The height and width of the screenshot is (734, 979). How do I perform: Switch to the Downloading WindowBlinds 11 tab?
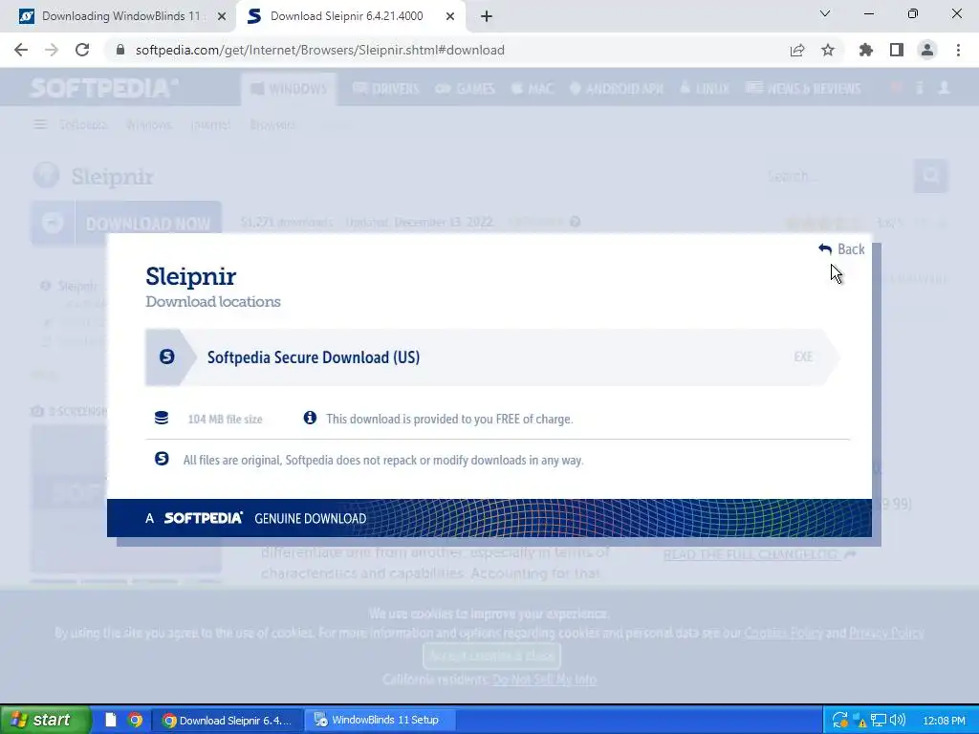point(121,16)
